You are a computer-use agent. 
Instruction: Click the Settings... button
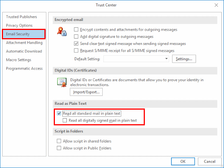pos(184,59)
